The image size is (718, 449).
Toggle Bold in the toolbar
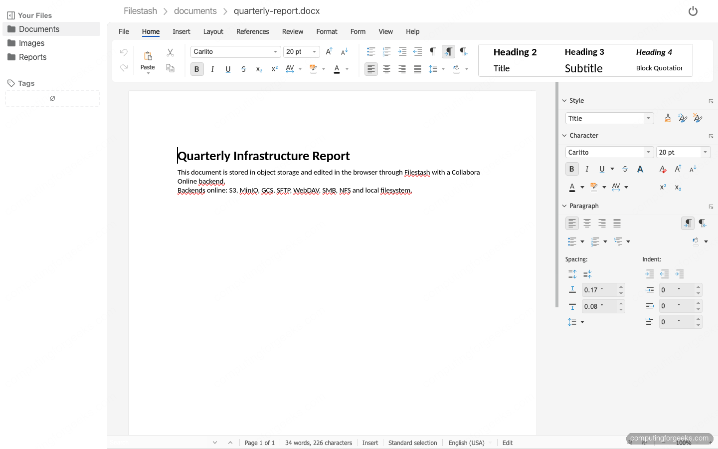coord(197,69)
